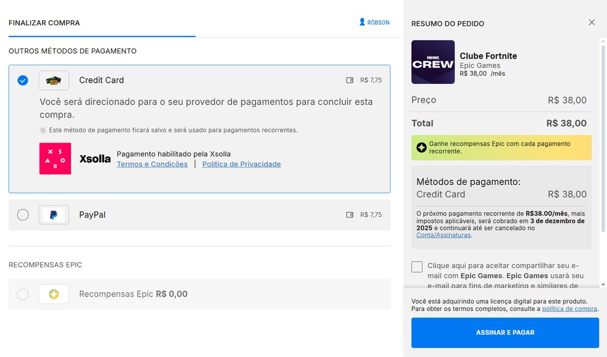Click the Epic rewards star icon
Screen dimensions: 607x357
tap(54, 294)
